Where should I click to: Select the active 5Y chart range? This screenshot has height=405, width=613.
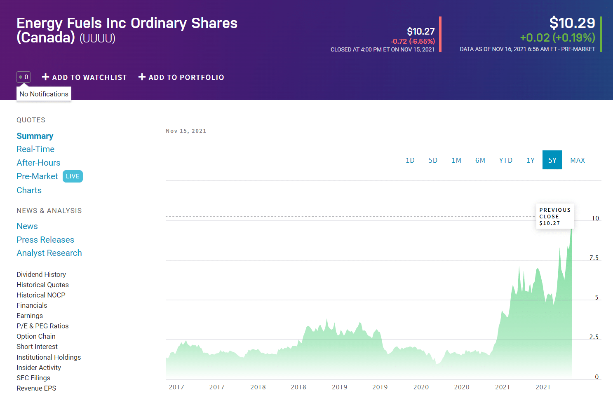click(552, 160)
